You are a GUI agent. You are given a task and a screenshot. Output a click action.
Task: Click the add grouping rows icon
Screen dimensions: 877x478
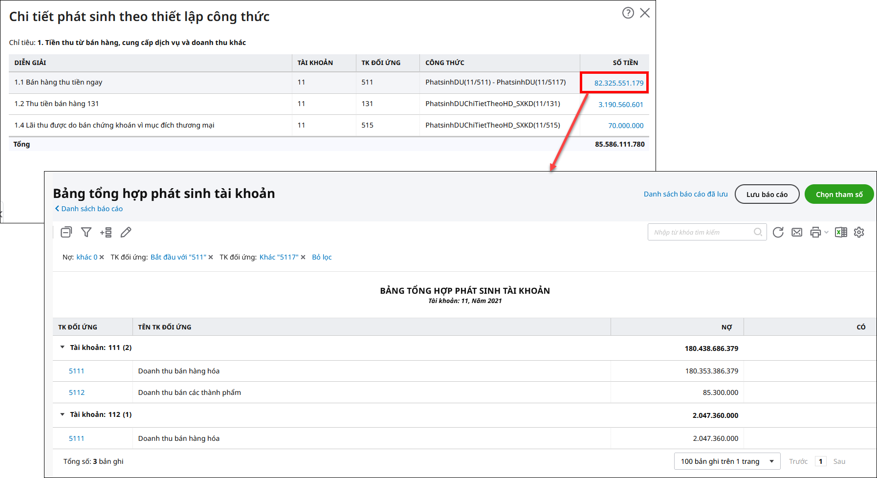pyautogui.click(x=106, y=232)
